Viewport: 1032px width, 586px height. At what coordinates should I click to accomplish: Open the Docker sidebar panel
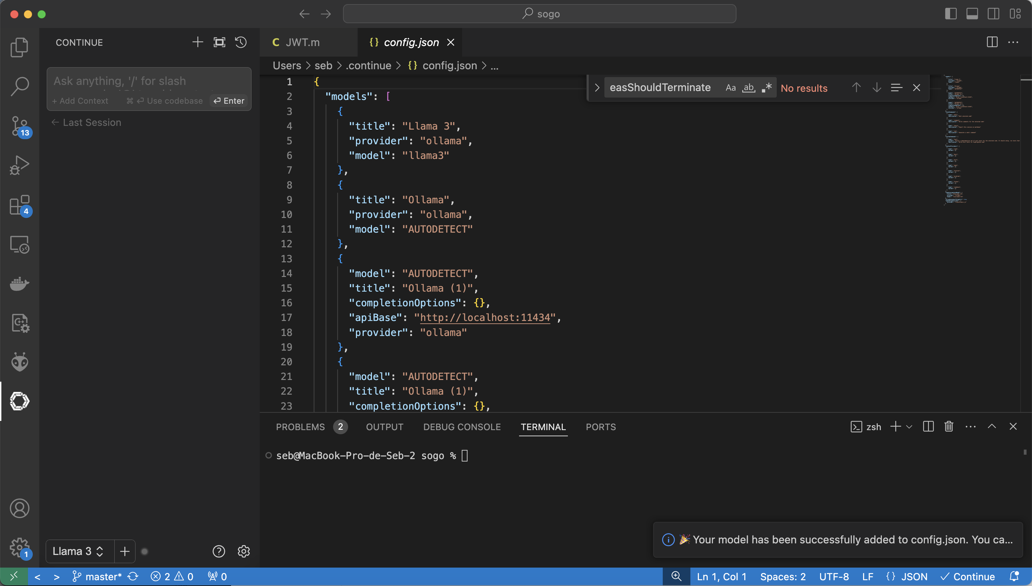(x=19, y=284)
